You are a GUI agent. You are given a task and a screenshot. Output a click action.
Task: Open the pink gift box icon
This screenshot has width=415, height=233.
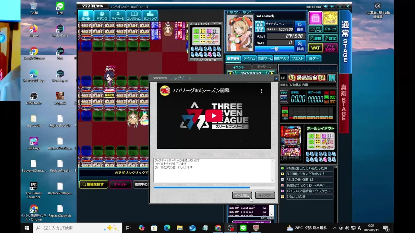click(315, 18)
